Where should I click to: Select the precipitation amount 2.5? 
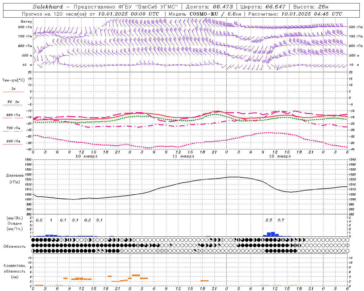269,220
